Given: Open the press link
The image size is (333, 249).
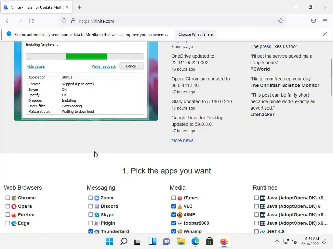Looking at the screenshot, I should (265, 46).
